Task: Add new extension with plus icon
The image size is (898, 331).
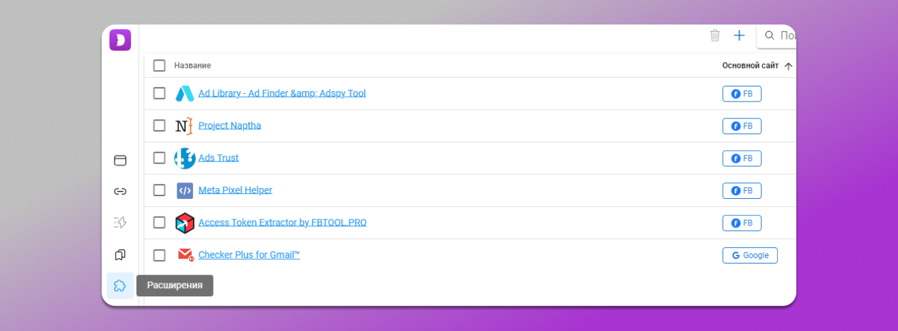Action: (739, 35)
